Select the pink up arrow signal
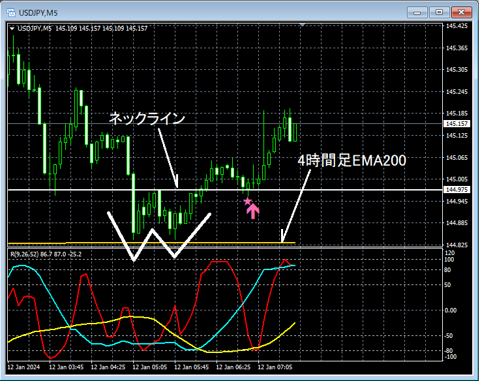 point(253,211)
